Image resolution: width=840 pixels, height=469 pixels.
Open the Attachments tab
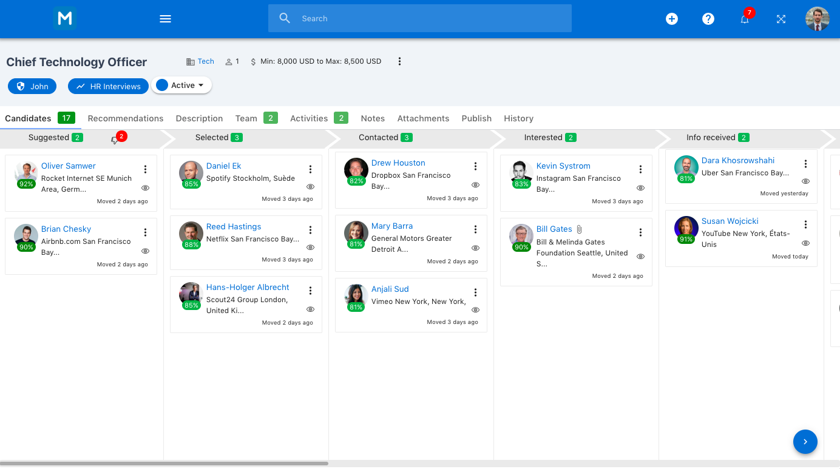click(423, 118)
